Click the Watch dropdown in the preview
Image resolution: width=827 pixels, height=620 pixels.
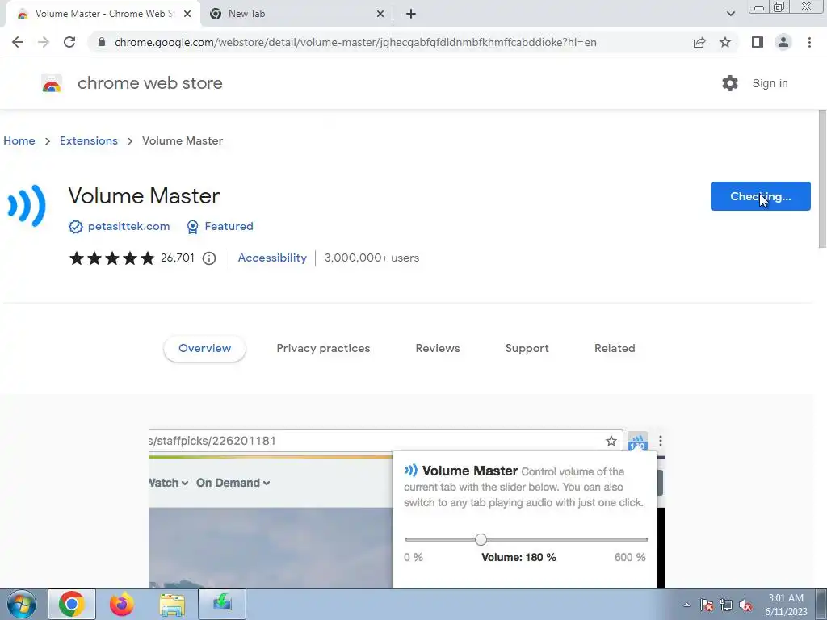tap(168, 483)
